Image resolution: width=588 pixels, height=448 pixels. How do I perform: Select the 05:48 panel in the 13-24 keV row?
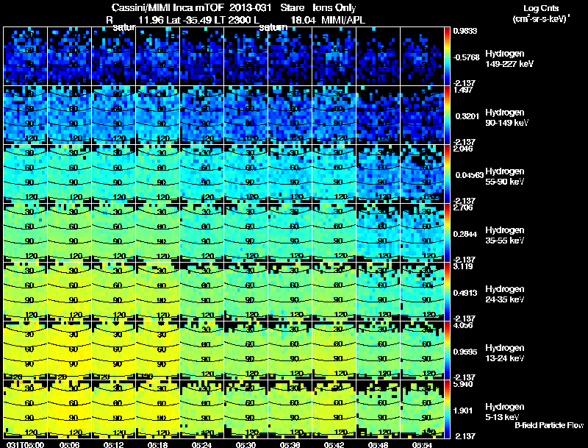click(379, 350)
